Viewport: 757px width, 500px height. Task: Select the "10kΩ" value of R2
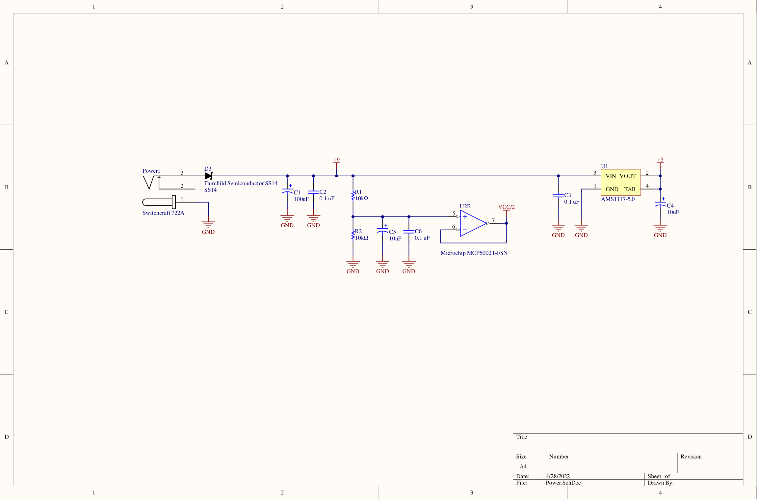[x=361, y=238]
